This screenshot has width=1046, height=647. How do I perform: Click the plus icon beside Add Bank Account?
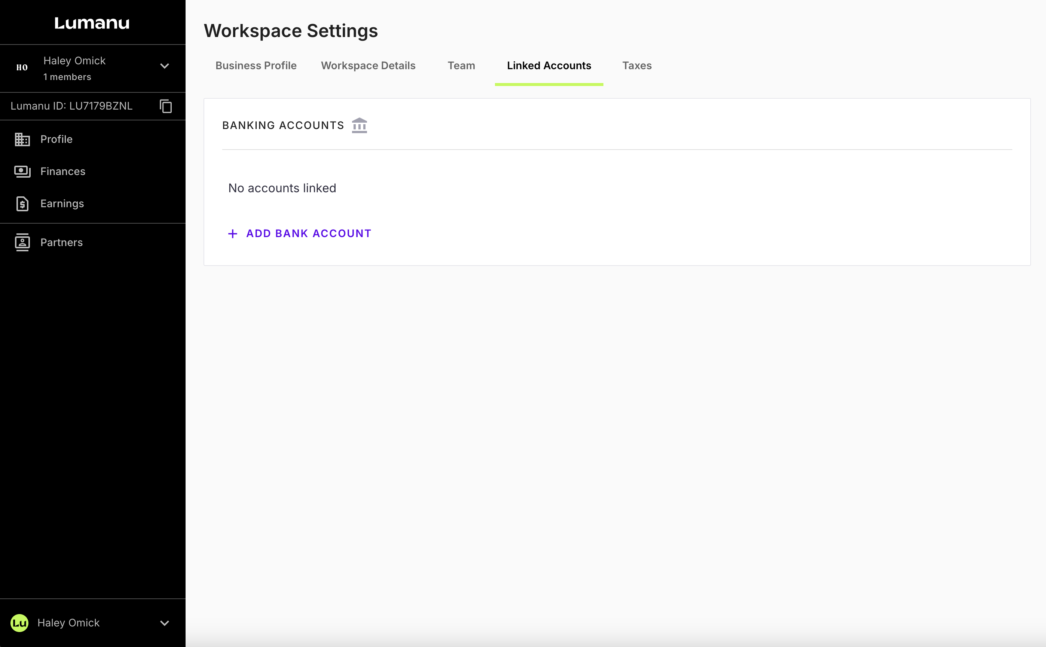pyautogui.click(x=232, y=234)
